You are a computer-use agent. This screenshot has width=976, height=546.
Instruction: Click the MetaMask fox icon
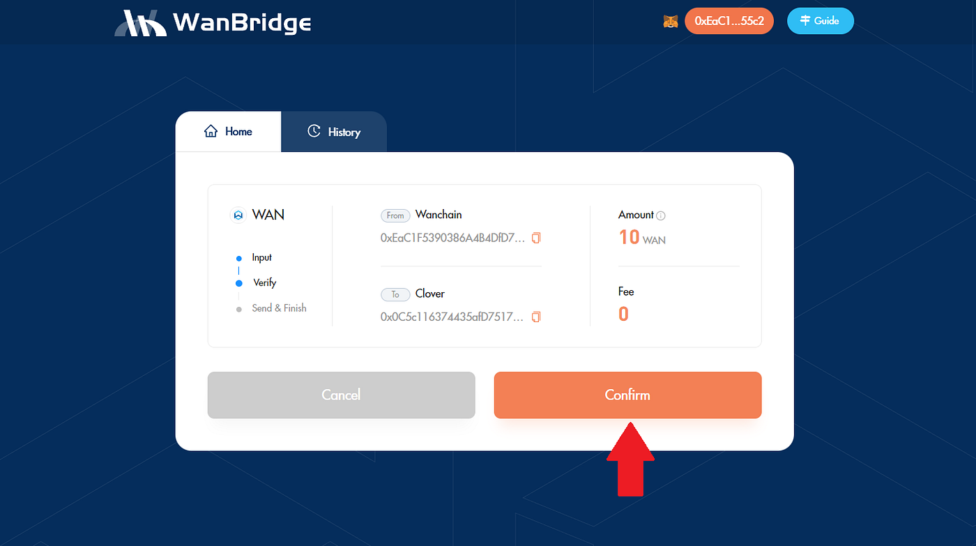pyautogui.click(x=670, y=22)
